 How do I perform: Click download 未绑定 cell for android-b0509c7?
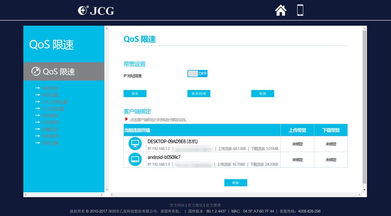coord(331,159)
